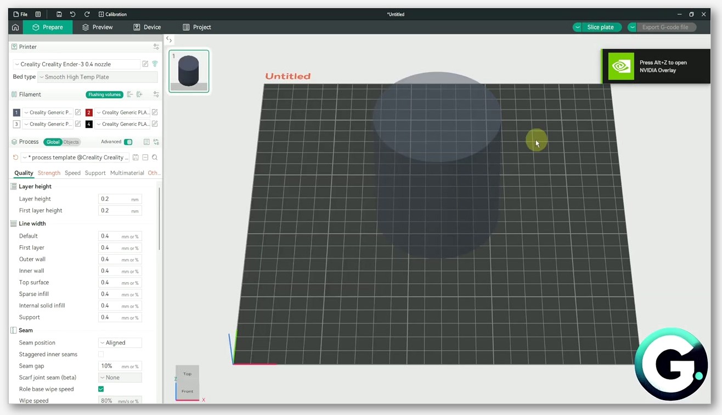Click the Export G-code file button
This screenshot has width=722, height=415.
click(x=665, y=27)
